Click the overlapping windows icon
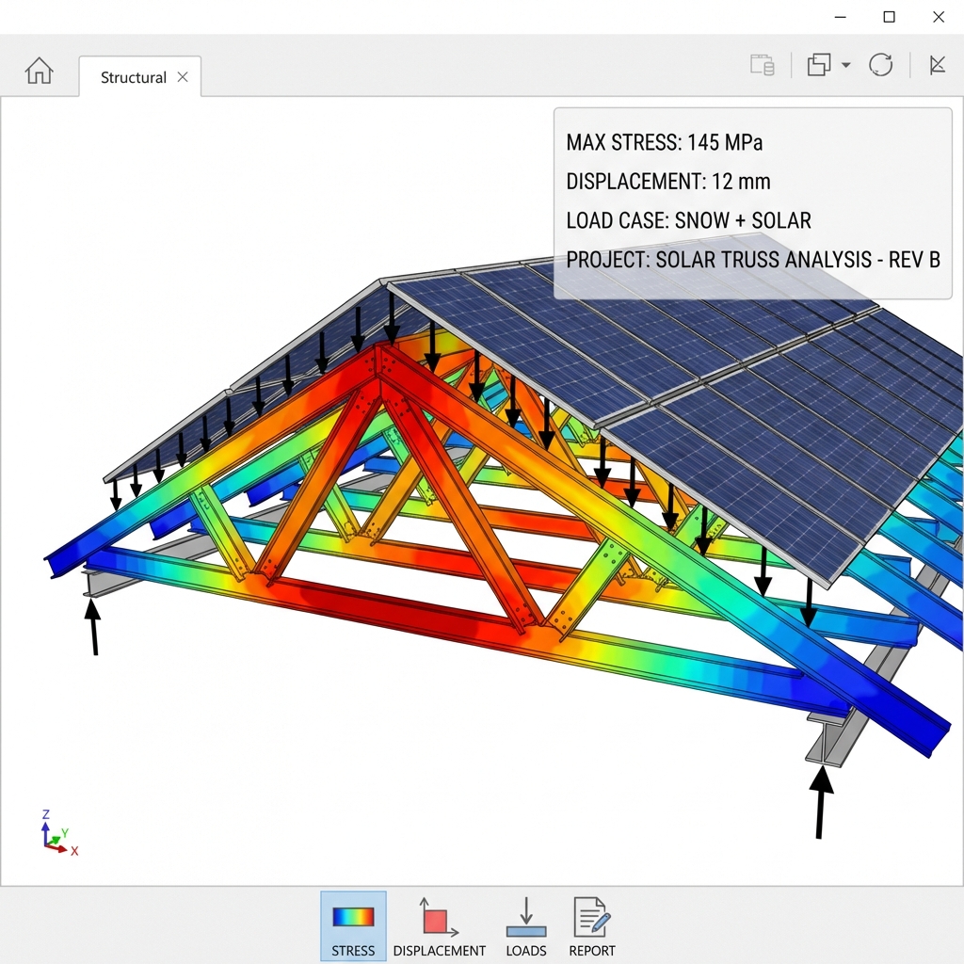Image resolution: width=964 pixels, height=964 pixels. [819, 65]
